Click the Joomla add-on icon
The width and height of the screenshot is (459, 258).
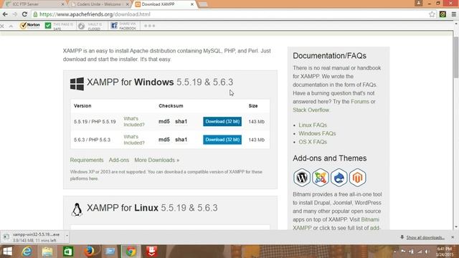321,177
